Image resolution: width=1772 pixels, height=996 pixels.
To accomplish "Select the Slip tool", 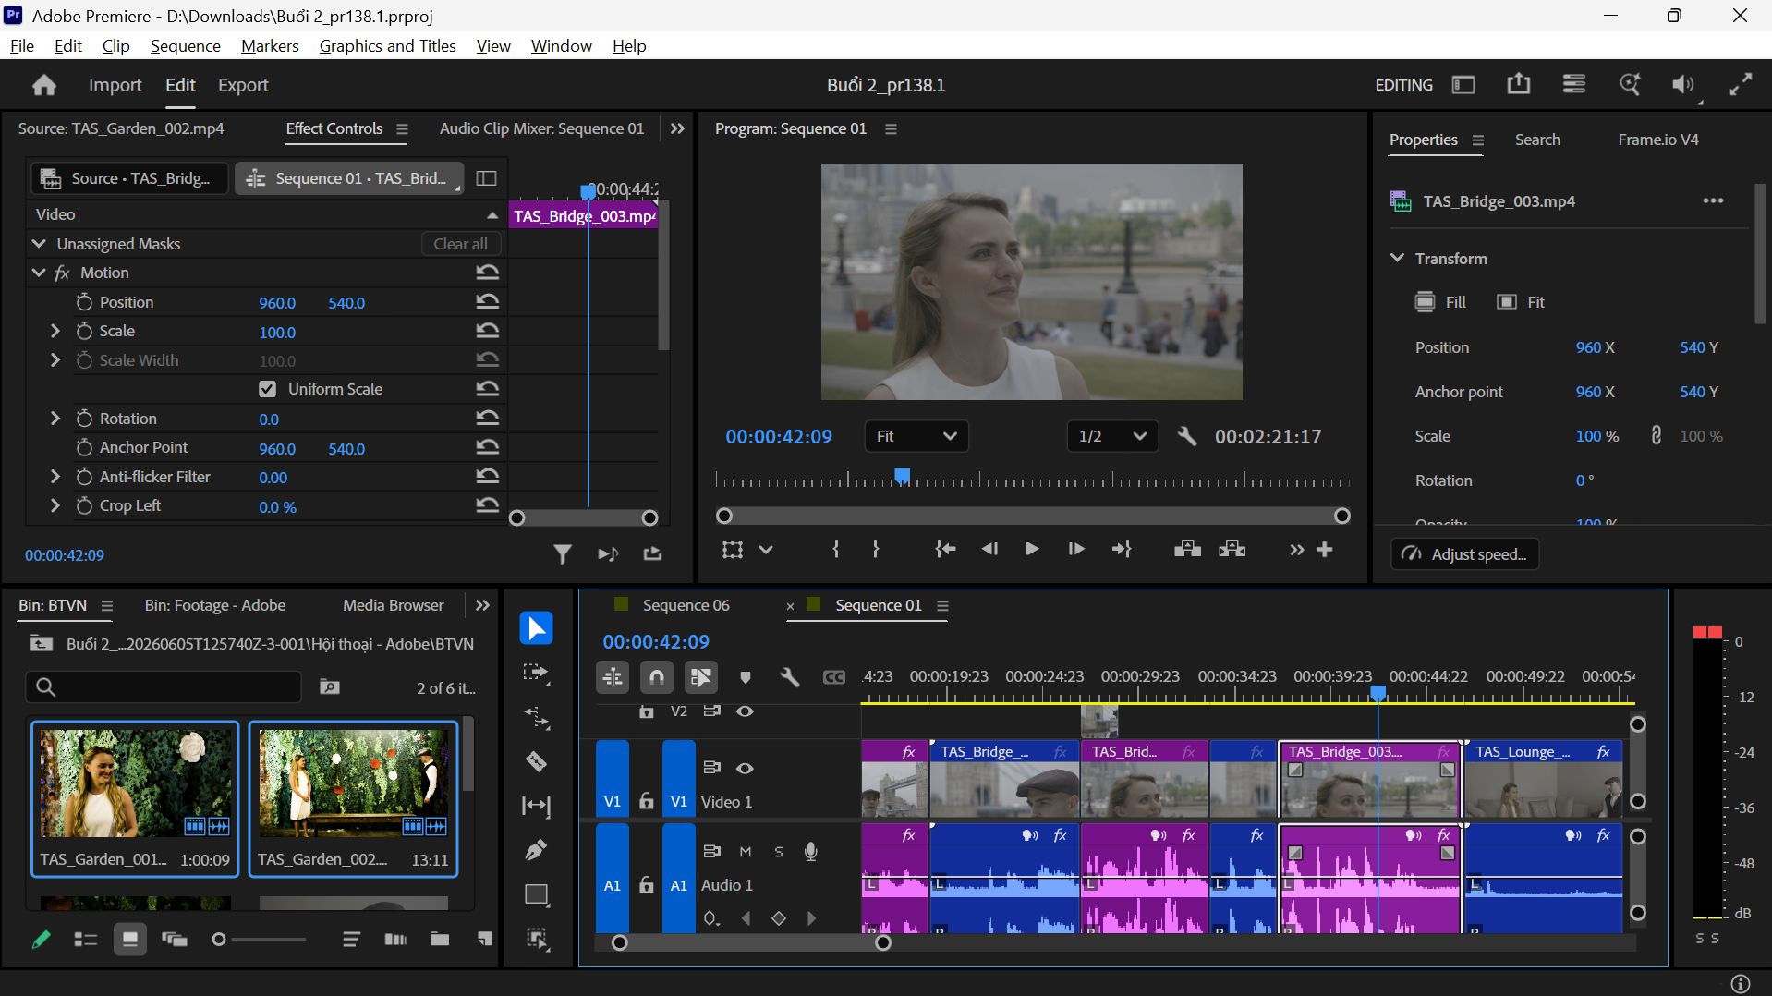I will pyautogui.click(x=536, y=806).
